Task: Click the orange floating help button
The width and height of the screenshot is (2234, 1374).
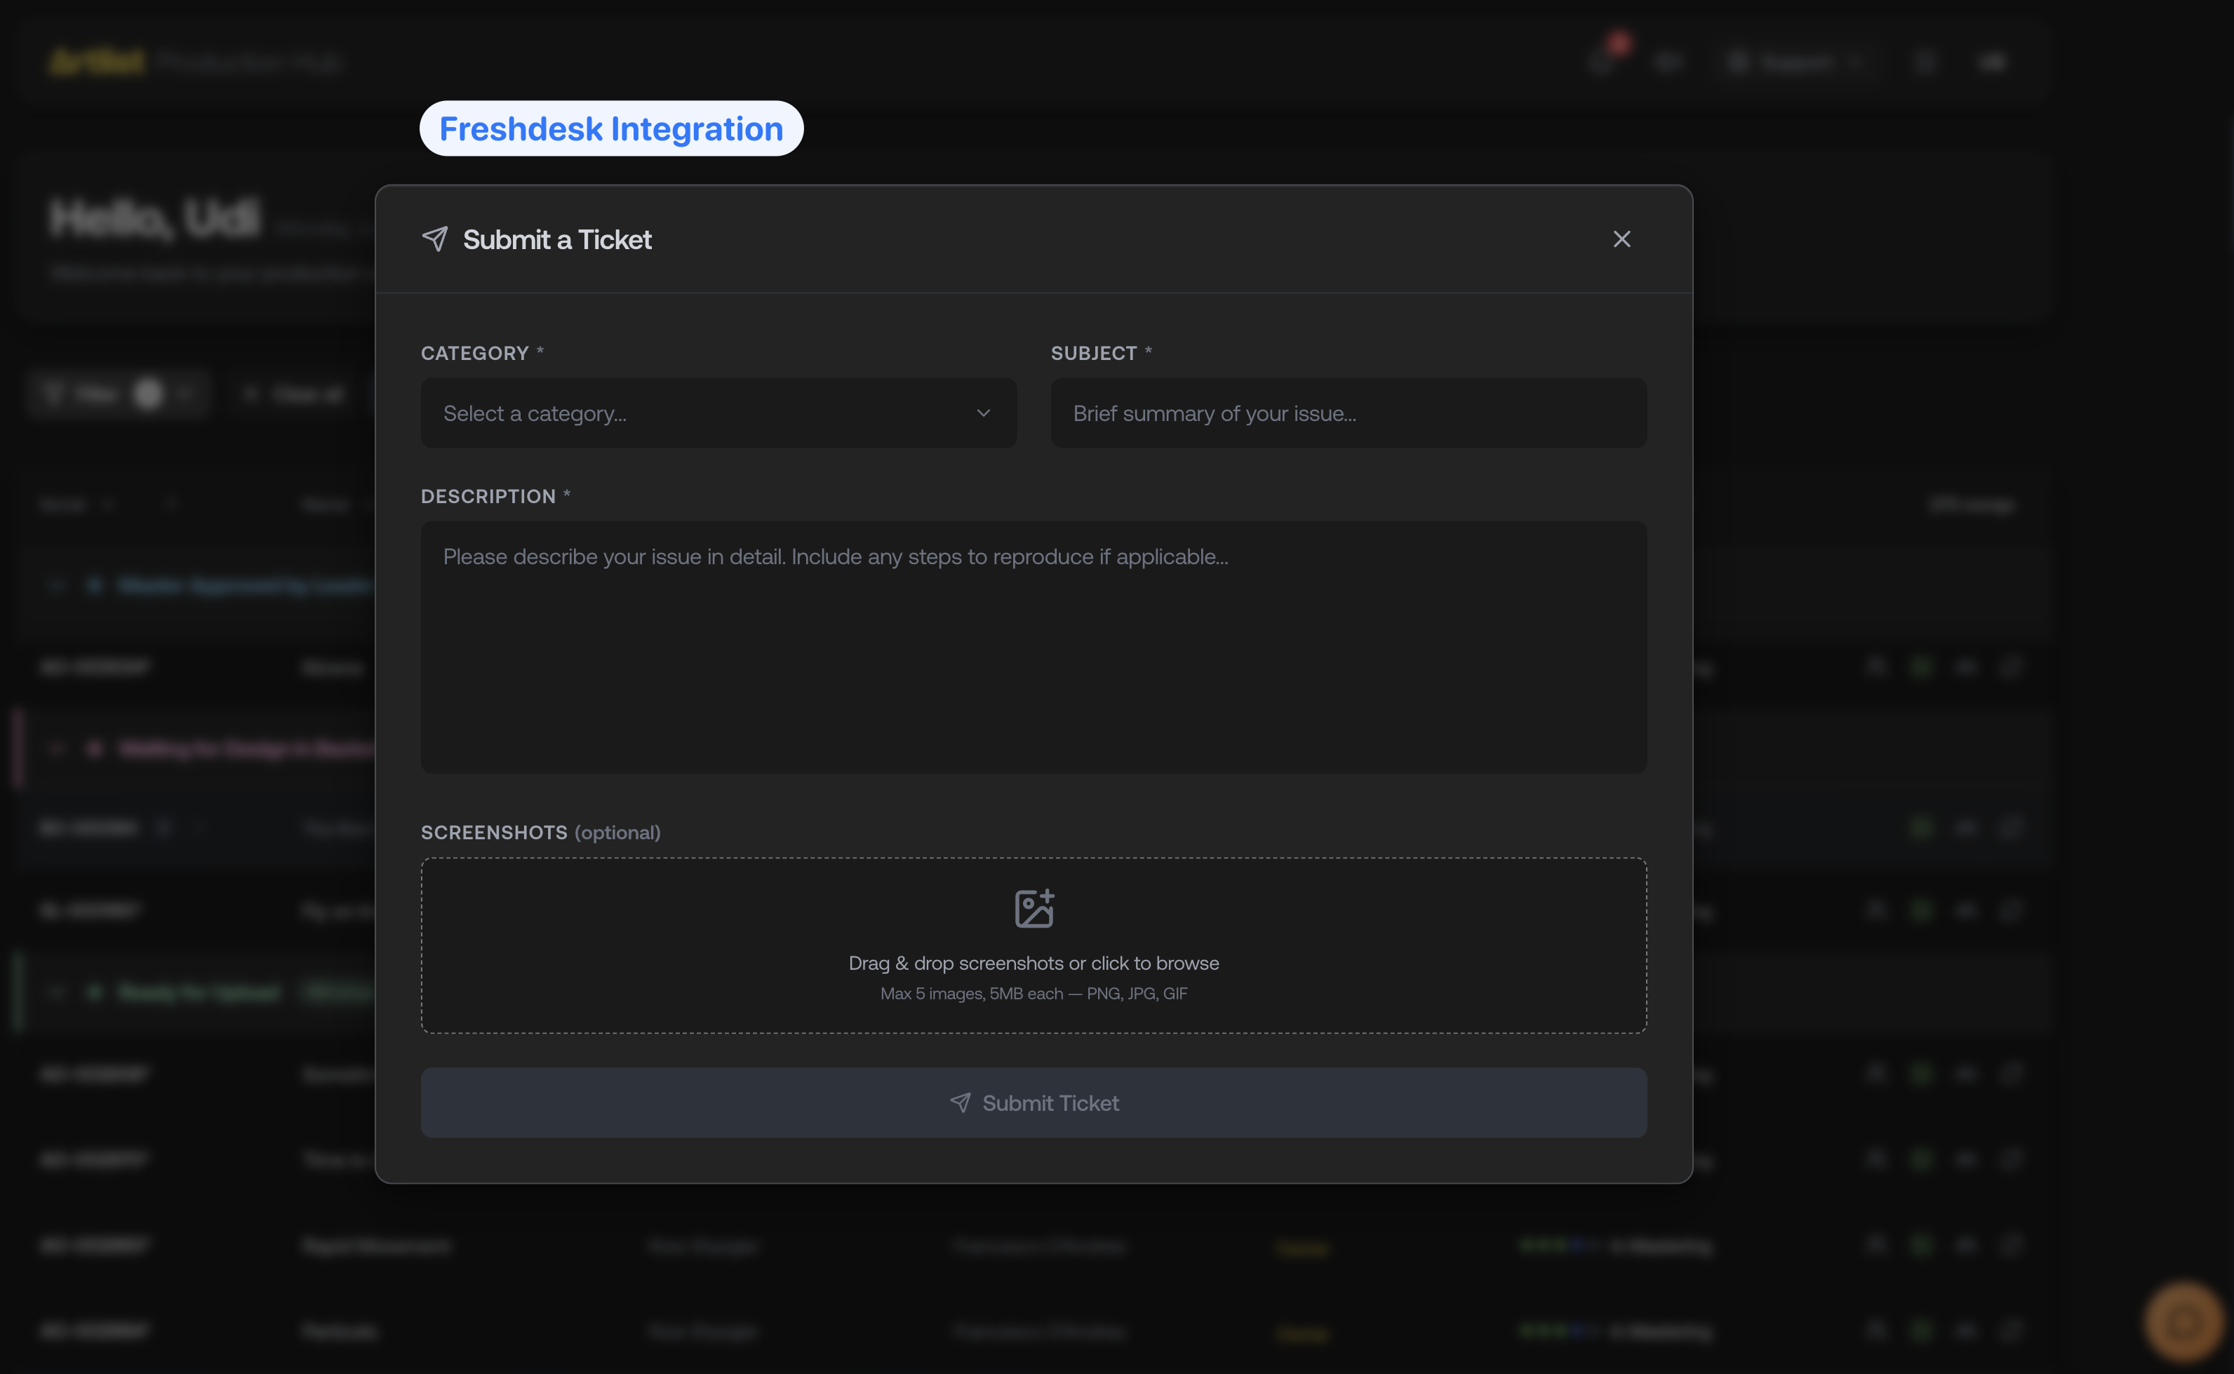Action: pyautogui.click(x=2183, y=1322)
